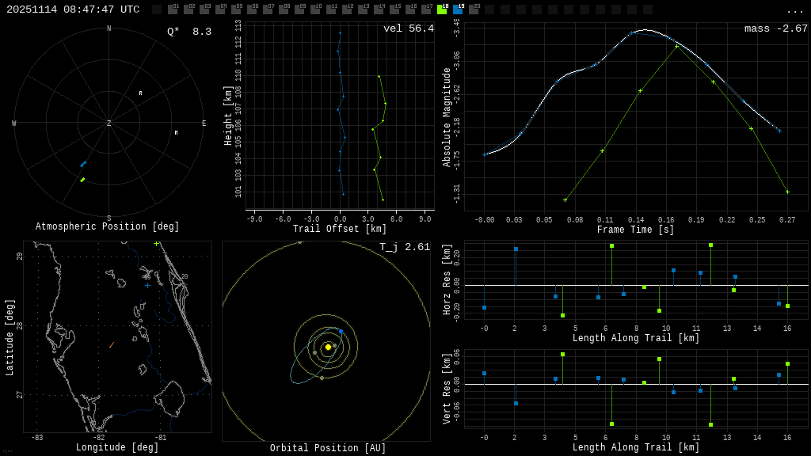Image resolution: width=811 pixels, height=456 pixels.
Task: Toggle station 08 square in top bar
Action: 284,9
